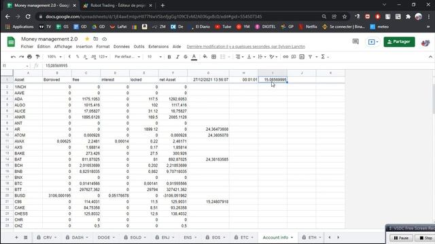Format as percent
Image resolution: width=435 pixels, height=244 pixels.
tap(77, 57)
